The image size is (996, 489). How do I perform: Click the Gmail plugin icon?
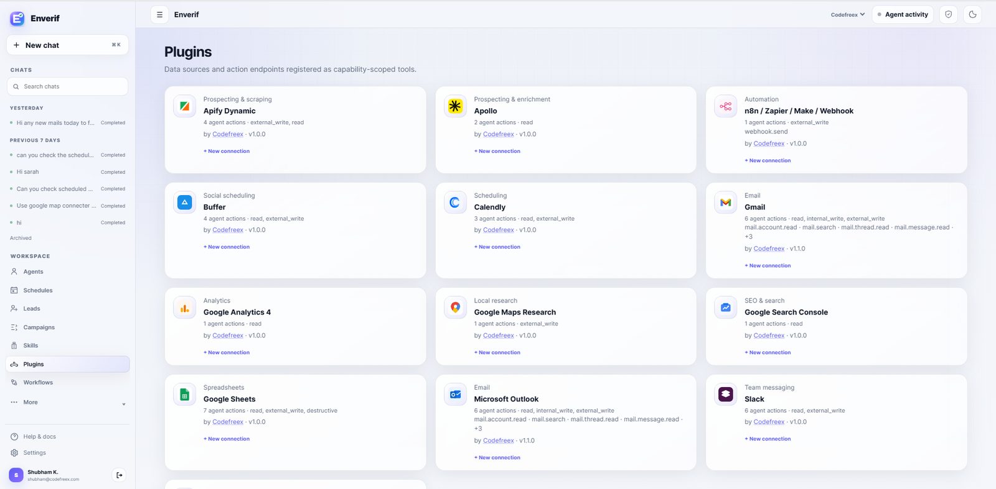tap(726, 203)
